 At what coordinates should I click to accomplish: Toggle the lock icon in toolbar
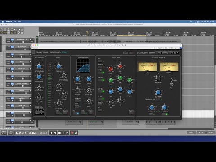click(22, 32)
